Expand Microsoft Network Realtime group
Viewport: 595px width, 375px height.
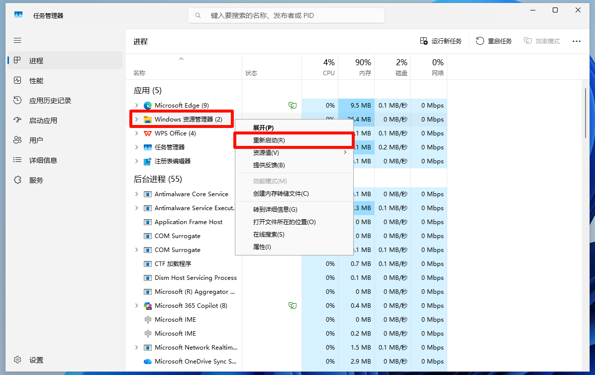pyautogui.click(x=137, y=347)
